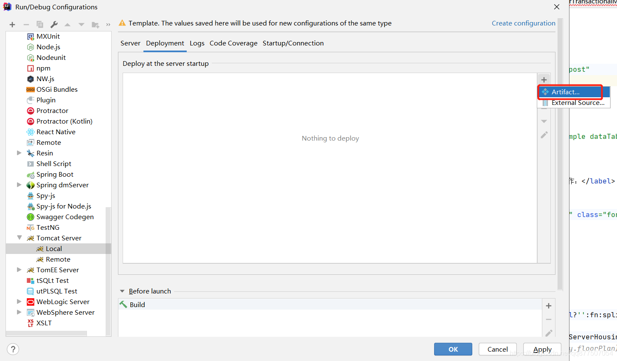Select Protractor configuration type
Screen dimensions: 617x361
(x=52, y=111)
